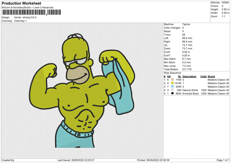Select the Zoom value 1:1

coord(223,16)
